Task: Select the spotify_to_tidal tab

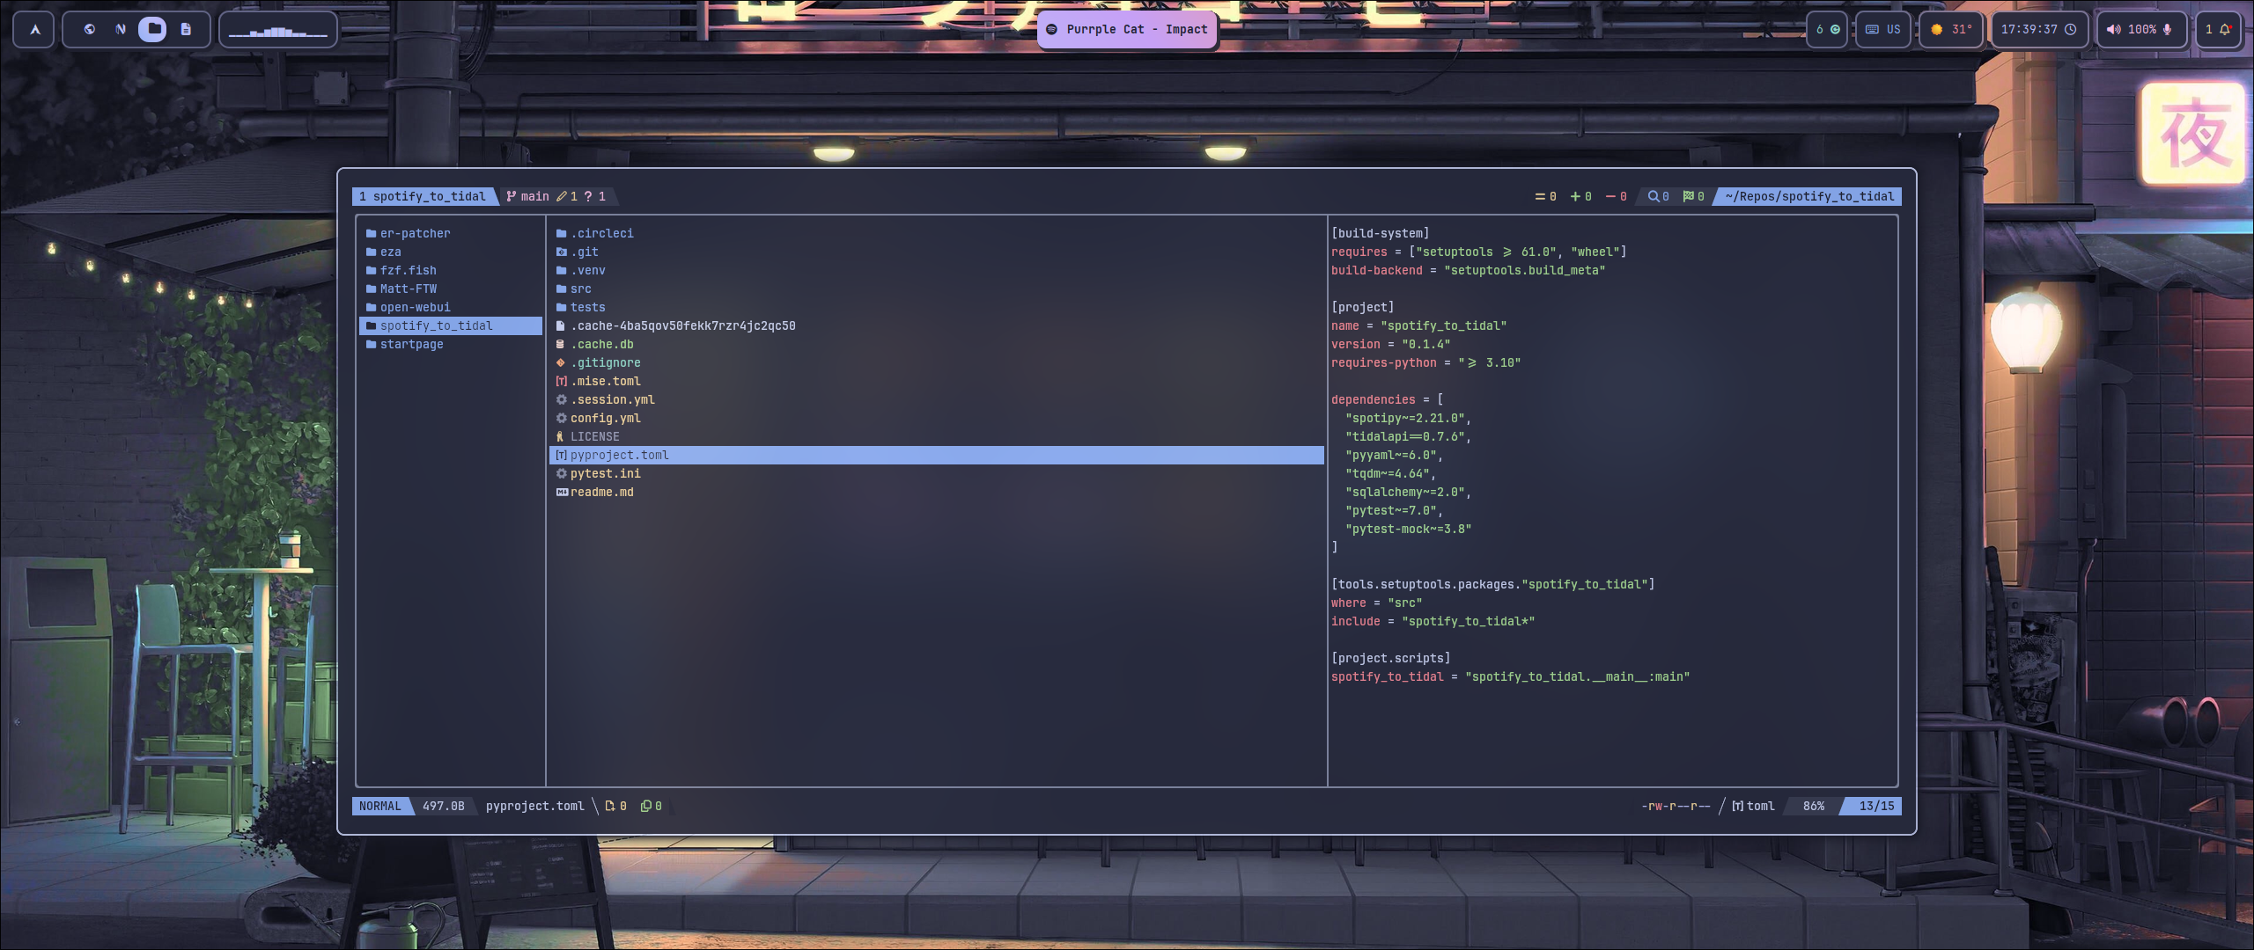Action: tap(424, 196)
